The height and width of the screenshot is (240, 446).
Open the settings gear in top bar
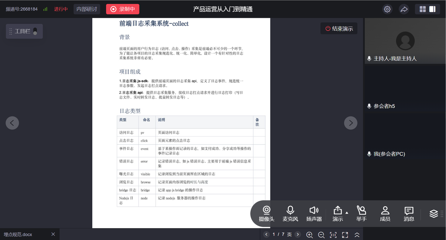pos(387,9)
